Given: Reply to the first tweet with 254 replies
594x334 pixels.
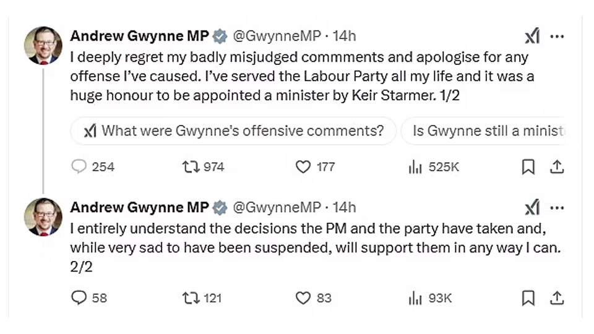Looking at the screenshot, I should click(79, 166).
